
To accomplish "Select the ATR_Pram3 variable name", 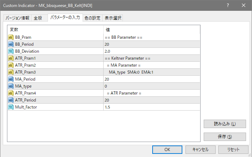I will pos(26,72).
